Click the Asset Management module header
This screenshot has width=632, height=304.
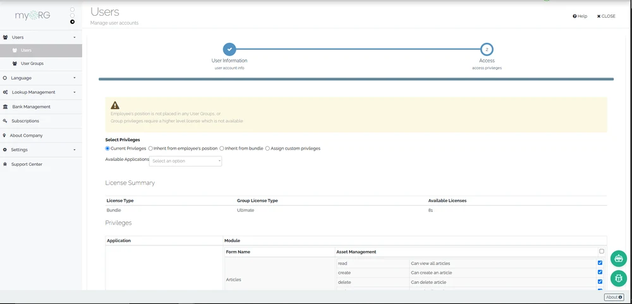(x=356, y=252)
